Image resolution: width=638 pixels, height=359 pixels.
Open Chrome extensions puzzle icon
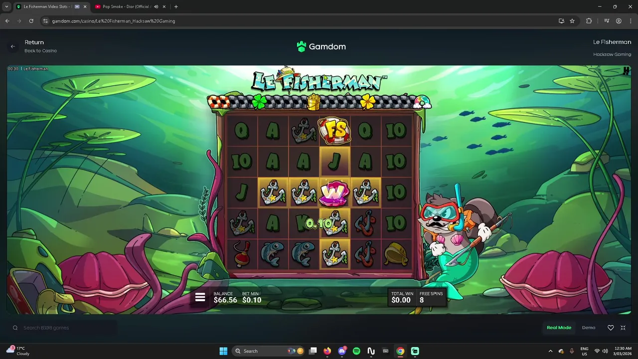click(589, 21)
